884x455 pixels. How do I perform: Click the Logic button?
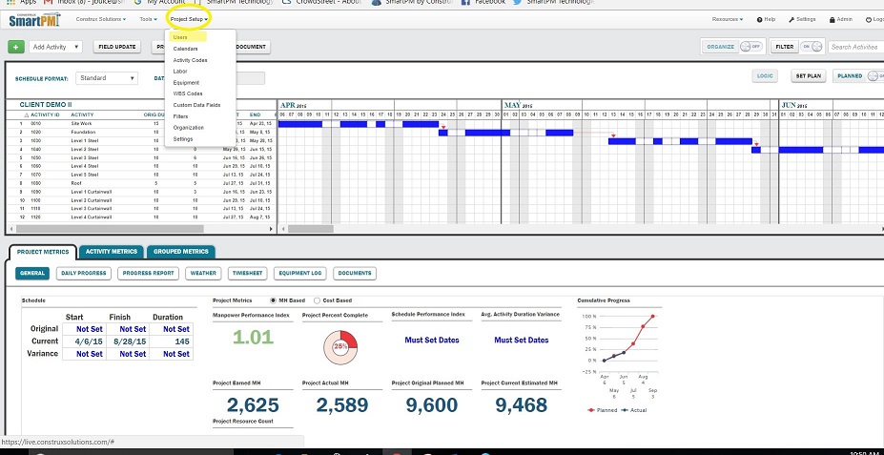(765, 76)
